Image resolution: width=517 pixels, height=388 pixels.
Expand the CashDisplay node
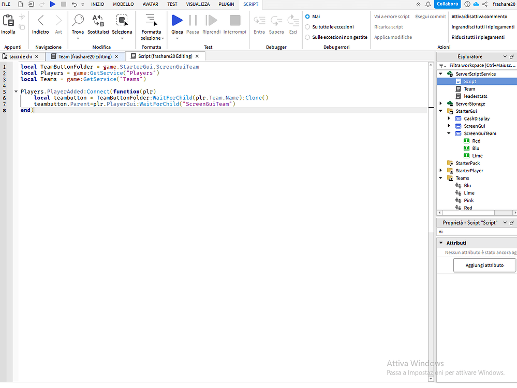[449, 118]
